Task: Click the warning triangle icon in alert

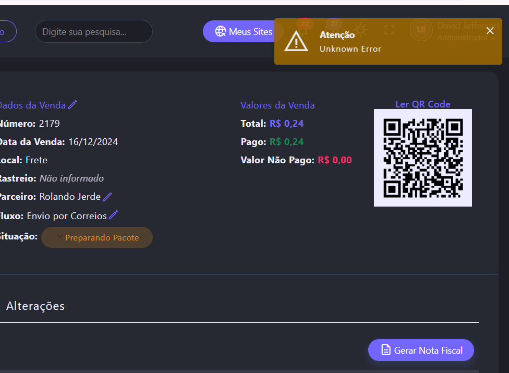Action: pos(296,41)
